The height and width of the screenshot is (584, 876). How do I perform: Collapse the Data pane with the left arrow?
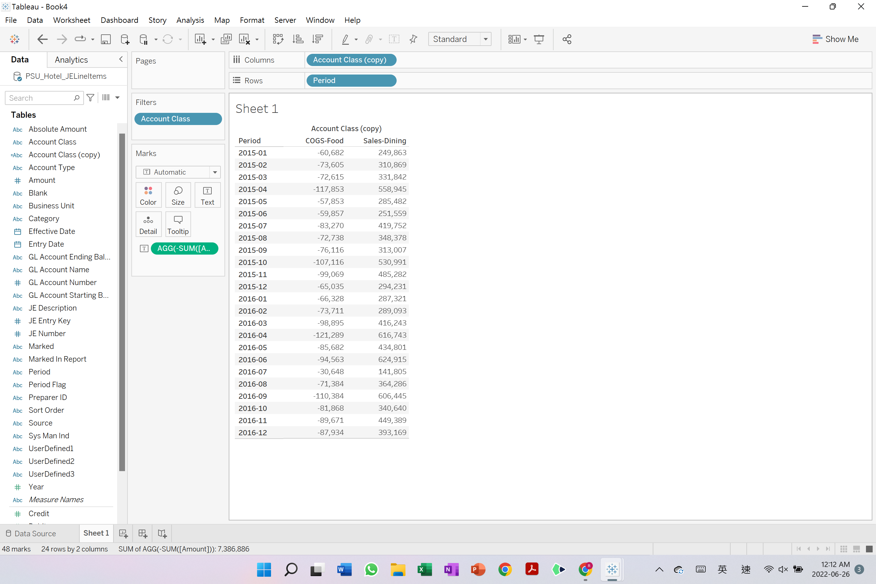[x=121, y=59]
